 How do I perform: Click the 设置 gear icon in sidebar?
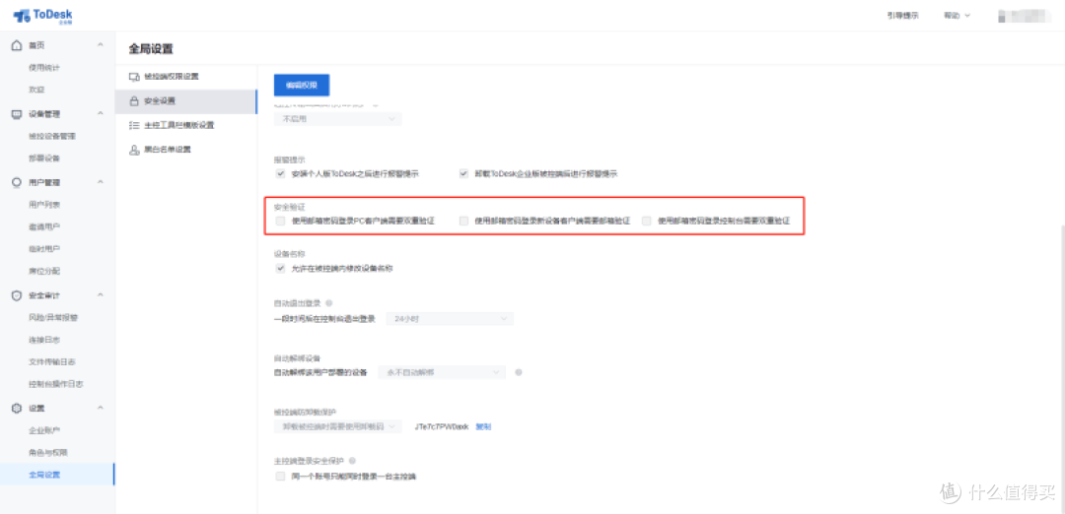point(18,409)
